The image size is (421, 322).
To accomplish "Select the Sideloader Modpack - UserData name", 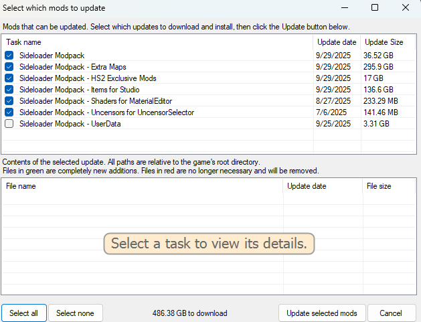I will coord(70,124).
